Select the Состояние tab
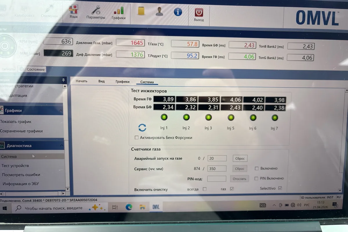This screenshot has width=348, height=232. [x=36, y=70]
